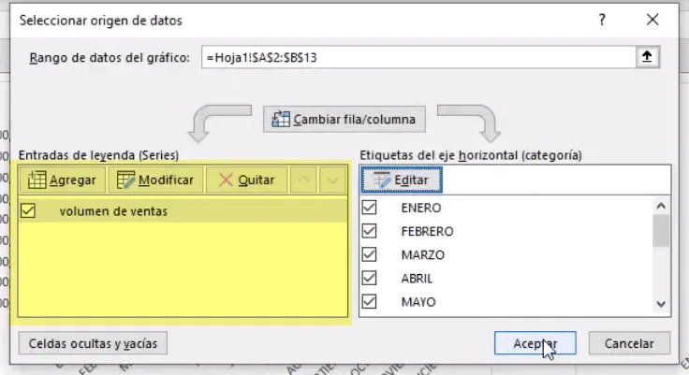
Task: Toggle the FEBRERO category checkbox
Action: 369,231
